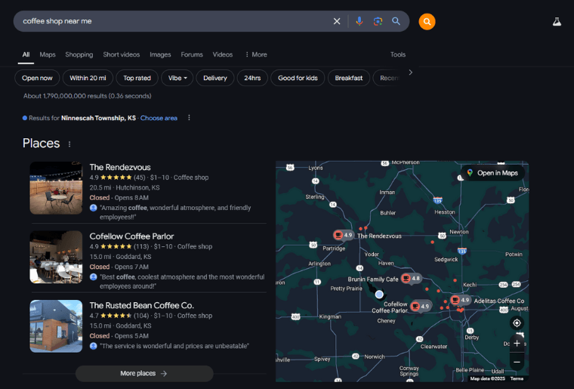Click the Hutchinson, KS distance text
Viewport: 574px width, 389px height.
pos(125,187)
